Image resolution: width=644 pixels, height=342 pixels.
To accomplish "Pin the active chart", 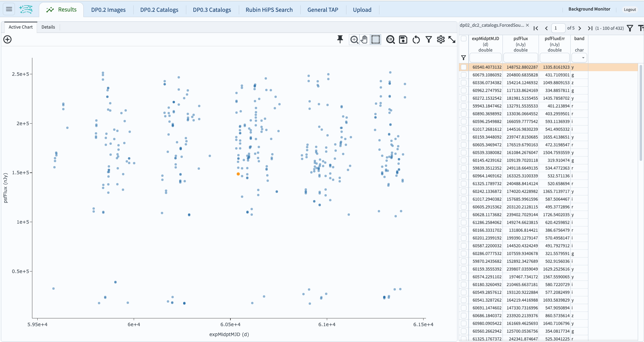I will [x=340, y=39].
